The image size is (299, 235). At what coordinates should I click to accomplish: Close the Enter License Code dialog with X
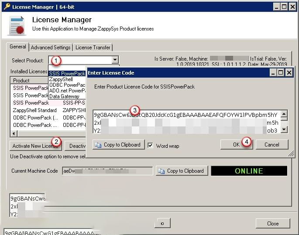coord(289,72)
